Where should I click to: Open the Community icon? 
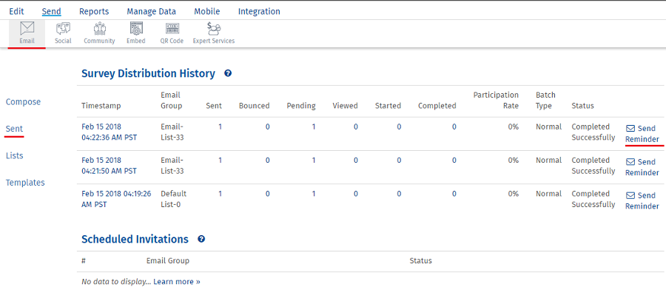click(99, 33)
